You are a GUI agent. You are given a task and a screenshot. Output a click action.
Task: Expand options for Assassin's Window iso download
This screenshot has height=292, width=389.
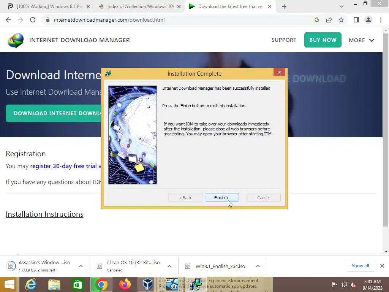(x=81, y=266)
